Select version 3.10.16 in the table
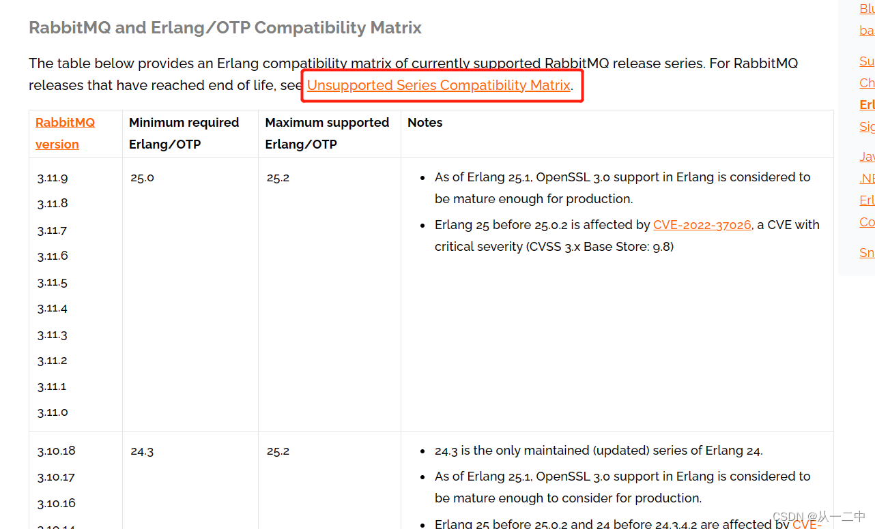Viewport: 875px width, 529px height. [x=57, y=503]
